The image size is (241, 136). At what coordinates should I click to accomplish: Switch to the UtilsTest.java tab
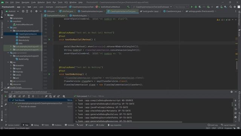66,11
